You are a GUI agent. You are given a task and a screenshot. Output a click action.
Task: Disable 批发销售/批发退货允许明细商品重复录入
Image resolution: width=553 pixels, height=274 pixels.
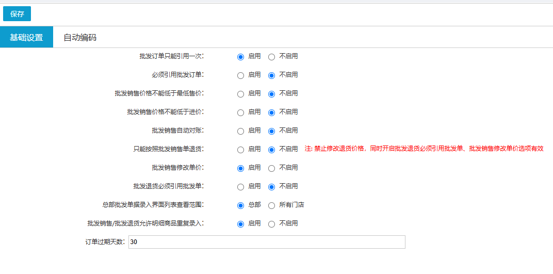(272, 224)
